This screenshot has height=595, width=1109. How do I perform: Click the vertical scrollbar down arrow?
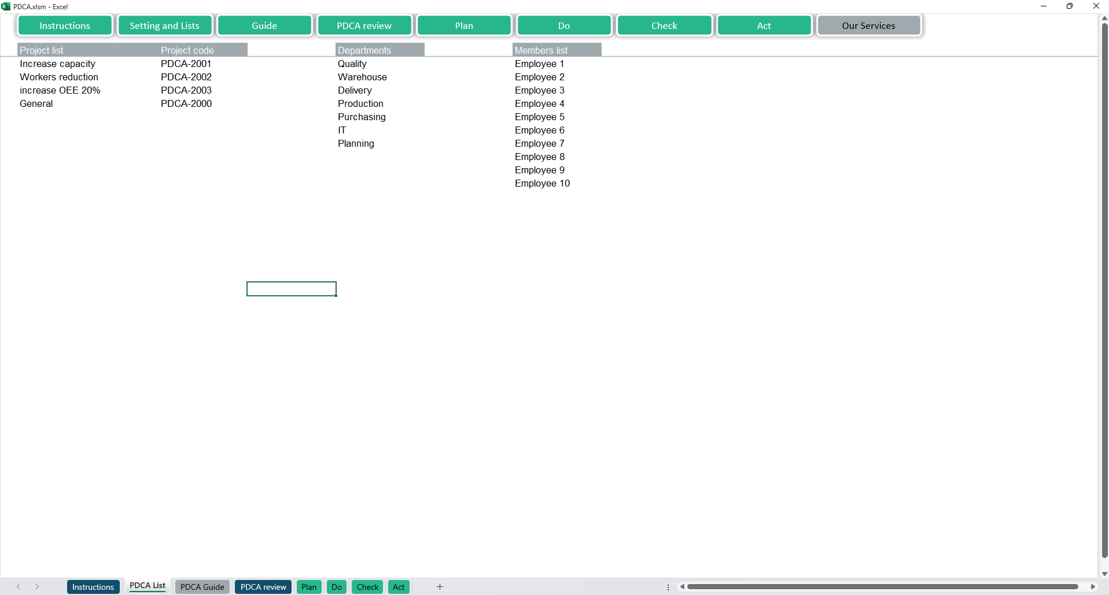click(x=1104, y=574)
